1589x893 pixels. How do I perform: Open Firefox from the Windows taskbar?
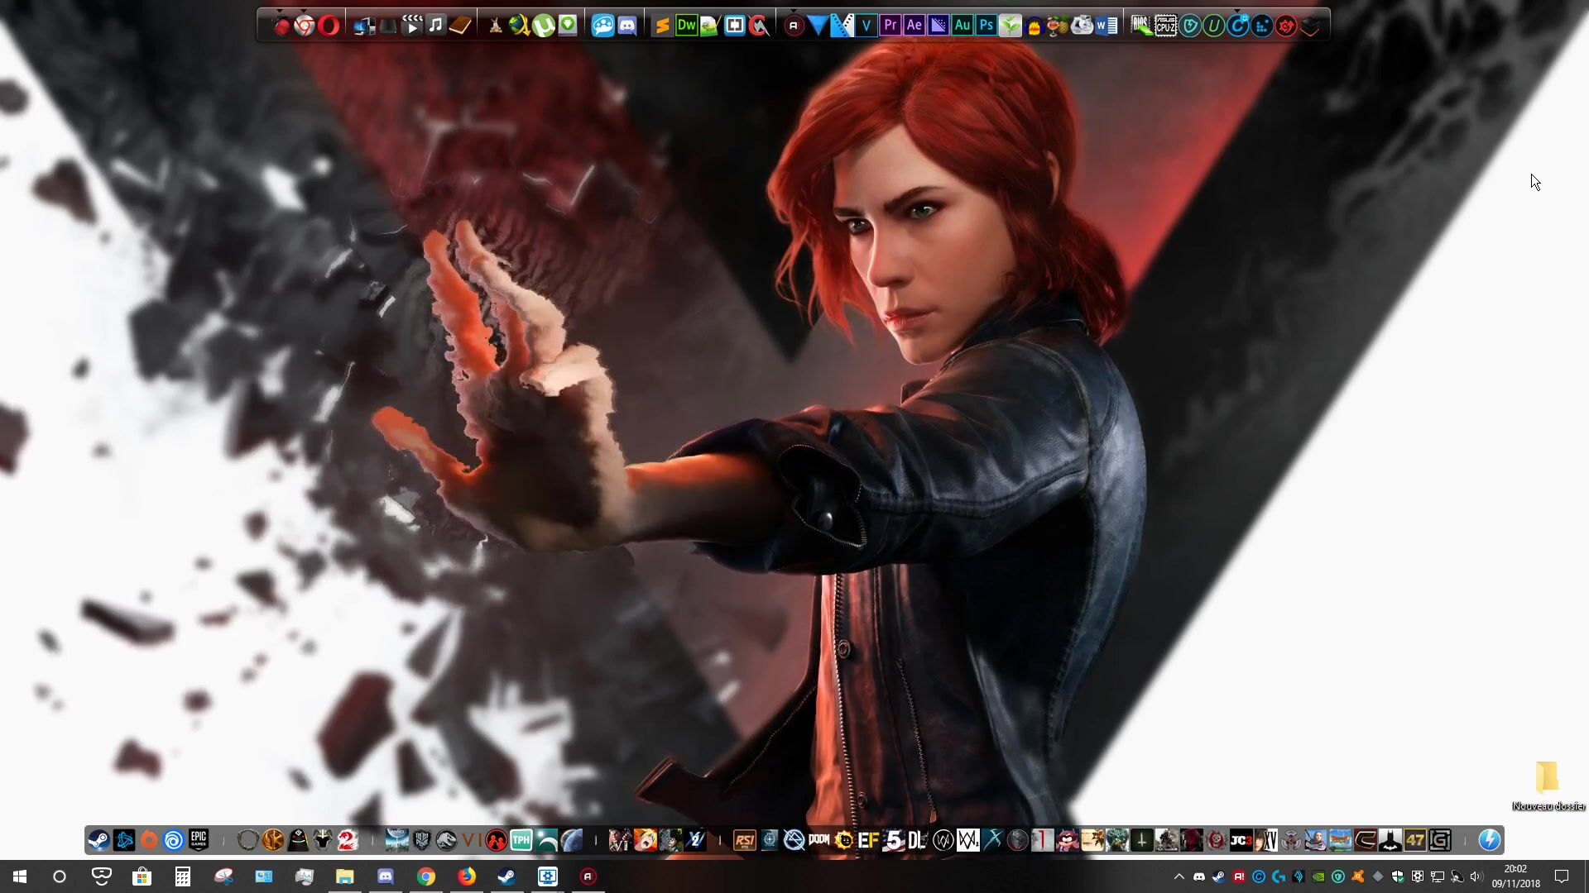[x=467, y=876]
